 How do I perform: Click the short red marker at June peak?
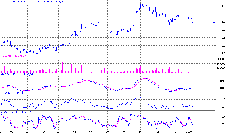(x=82, y=20)
